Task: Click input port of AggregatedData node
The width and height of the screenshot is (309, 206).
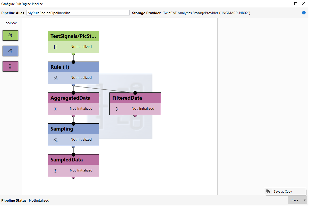Action: [x=73, y=93]
